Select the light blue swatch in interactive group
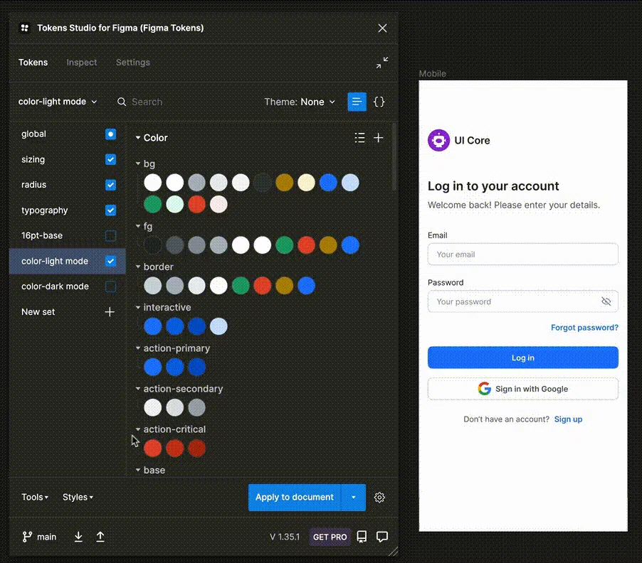This screenshot has width=642, height=563. click(x=219, y=326)
